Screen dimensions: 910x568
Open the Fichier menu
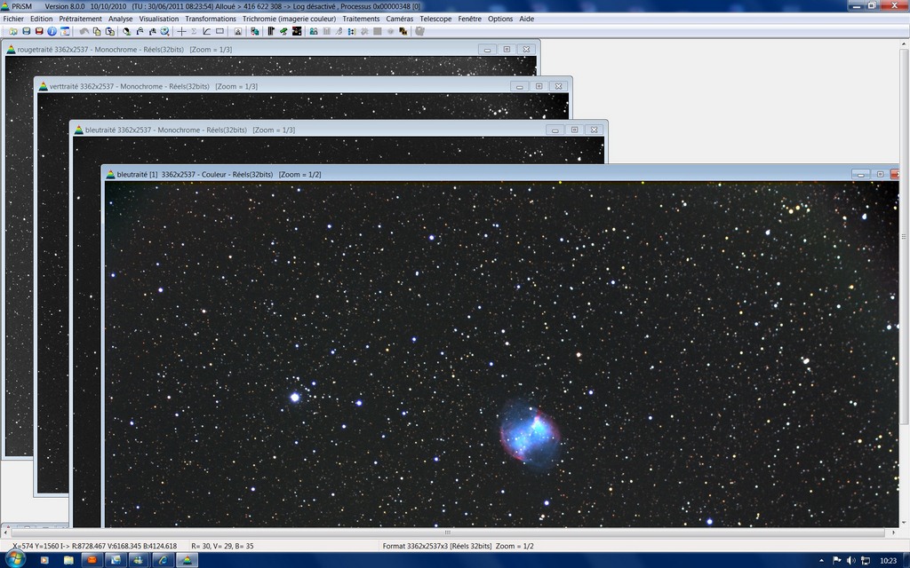[x=13, y=19]
